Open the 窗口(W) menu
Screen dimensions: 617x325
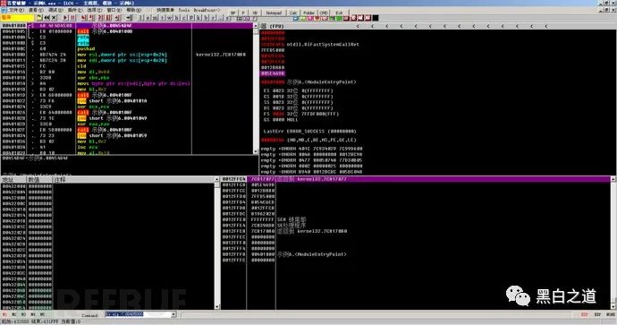pyautogui.click(x=114, y=10)
